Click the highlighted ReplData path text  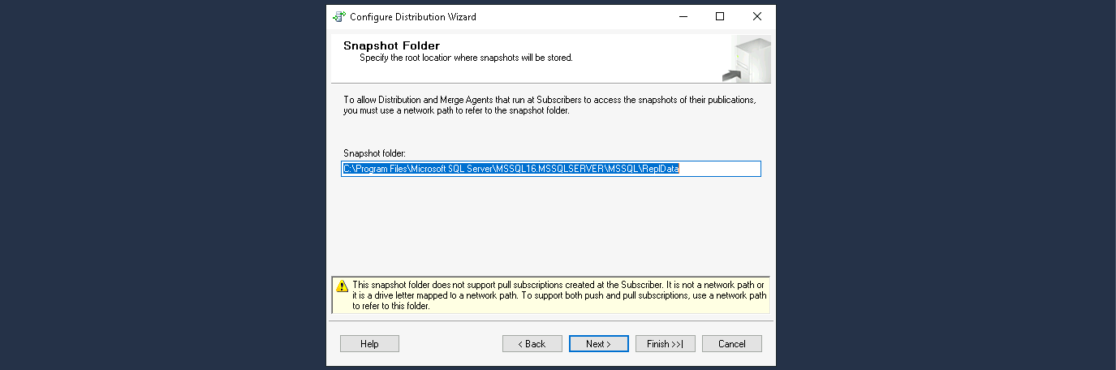511,169
